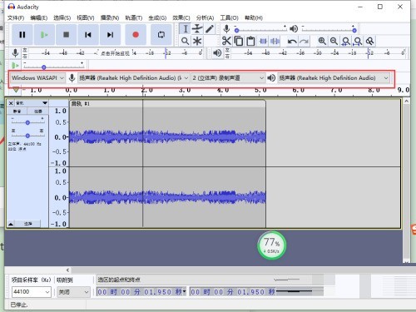
Task: Click the red Record button
Action: tap(136, 35)
